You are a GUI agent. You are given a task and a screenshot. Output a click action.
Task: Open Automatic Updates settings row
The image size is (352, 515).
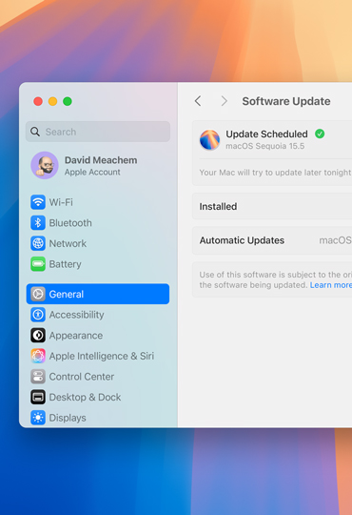[x=272, y=240]
